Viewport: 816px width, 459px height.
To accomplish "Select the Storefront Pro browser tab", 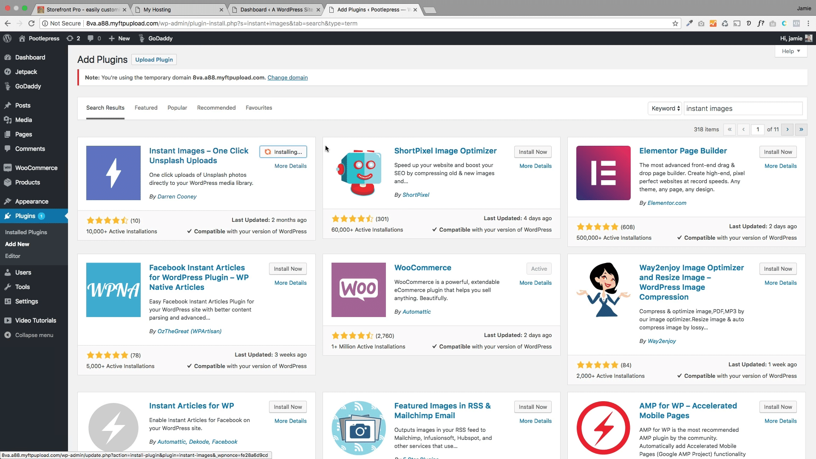I will [82, 9].
